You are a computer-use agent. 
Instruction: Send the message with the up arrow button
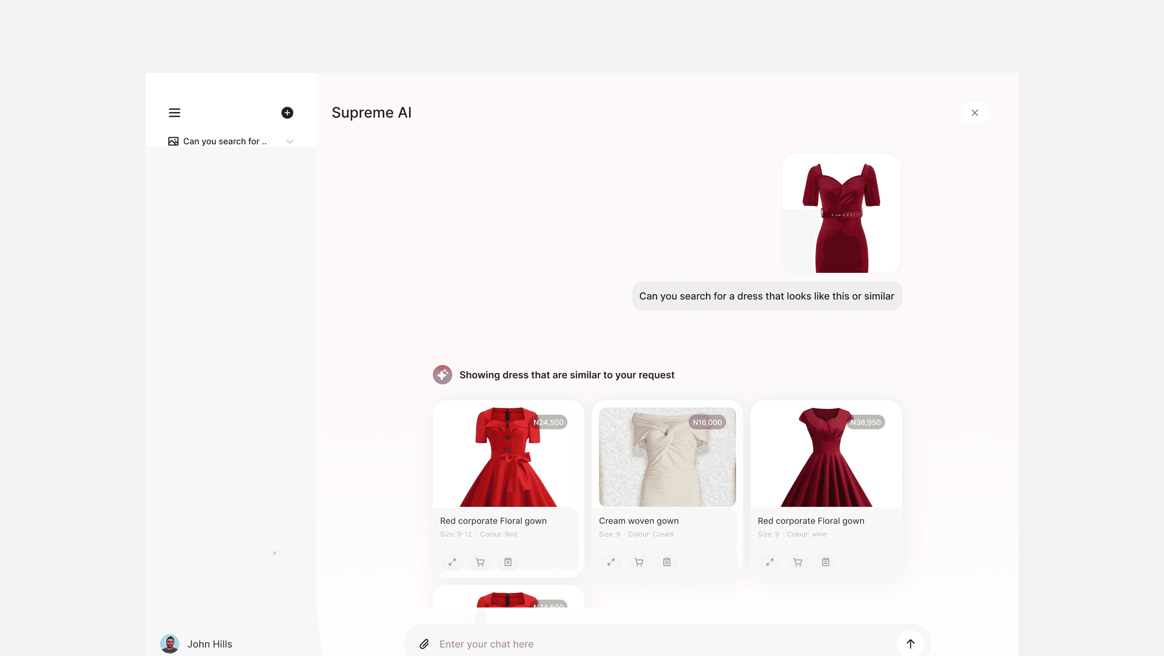tap(910, 644)
